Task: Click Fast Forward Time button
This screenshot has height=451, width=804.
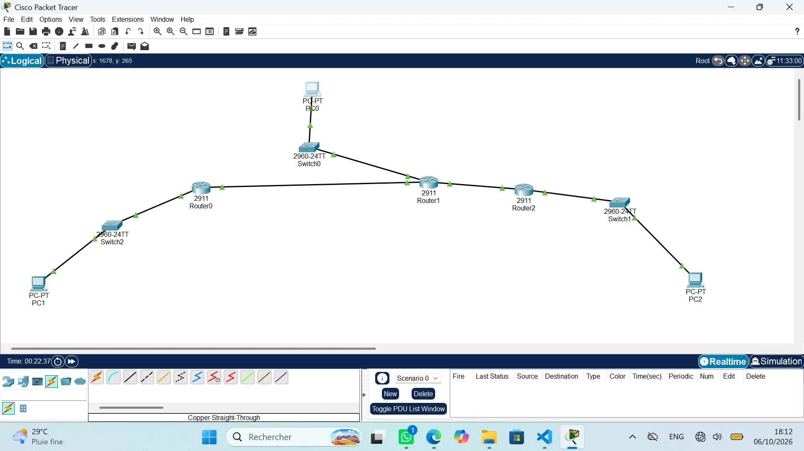Action: 72,361
